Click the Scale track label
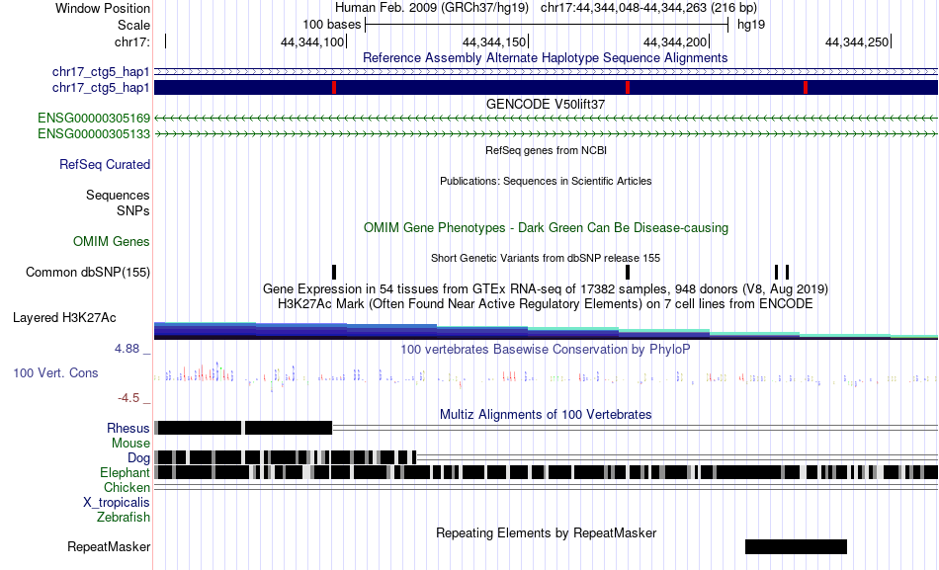This screenshot has width=939, height=570. coord(133,25)
